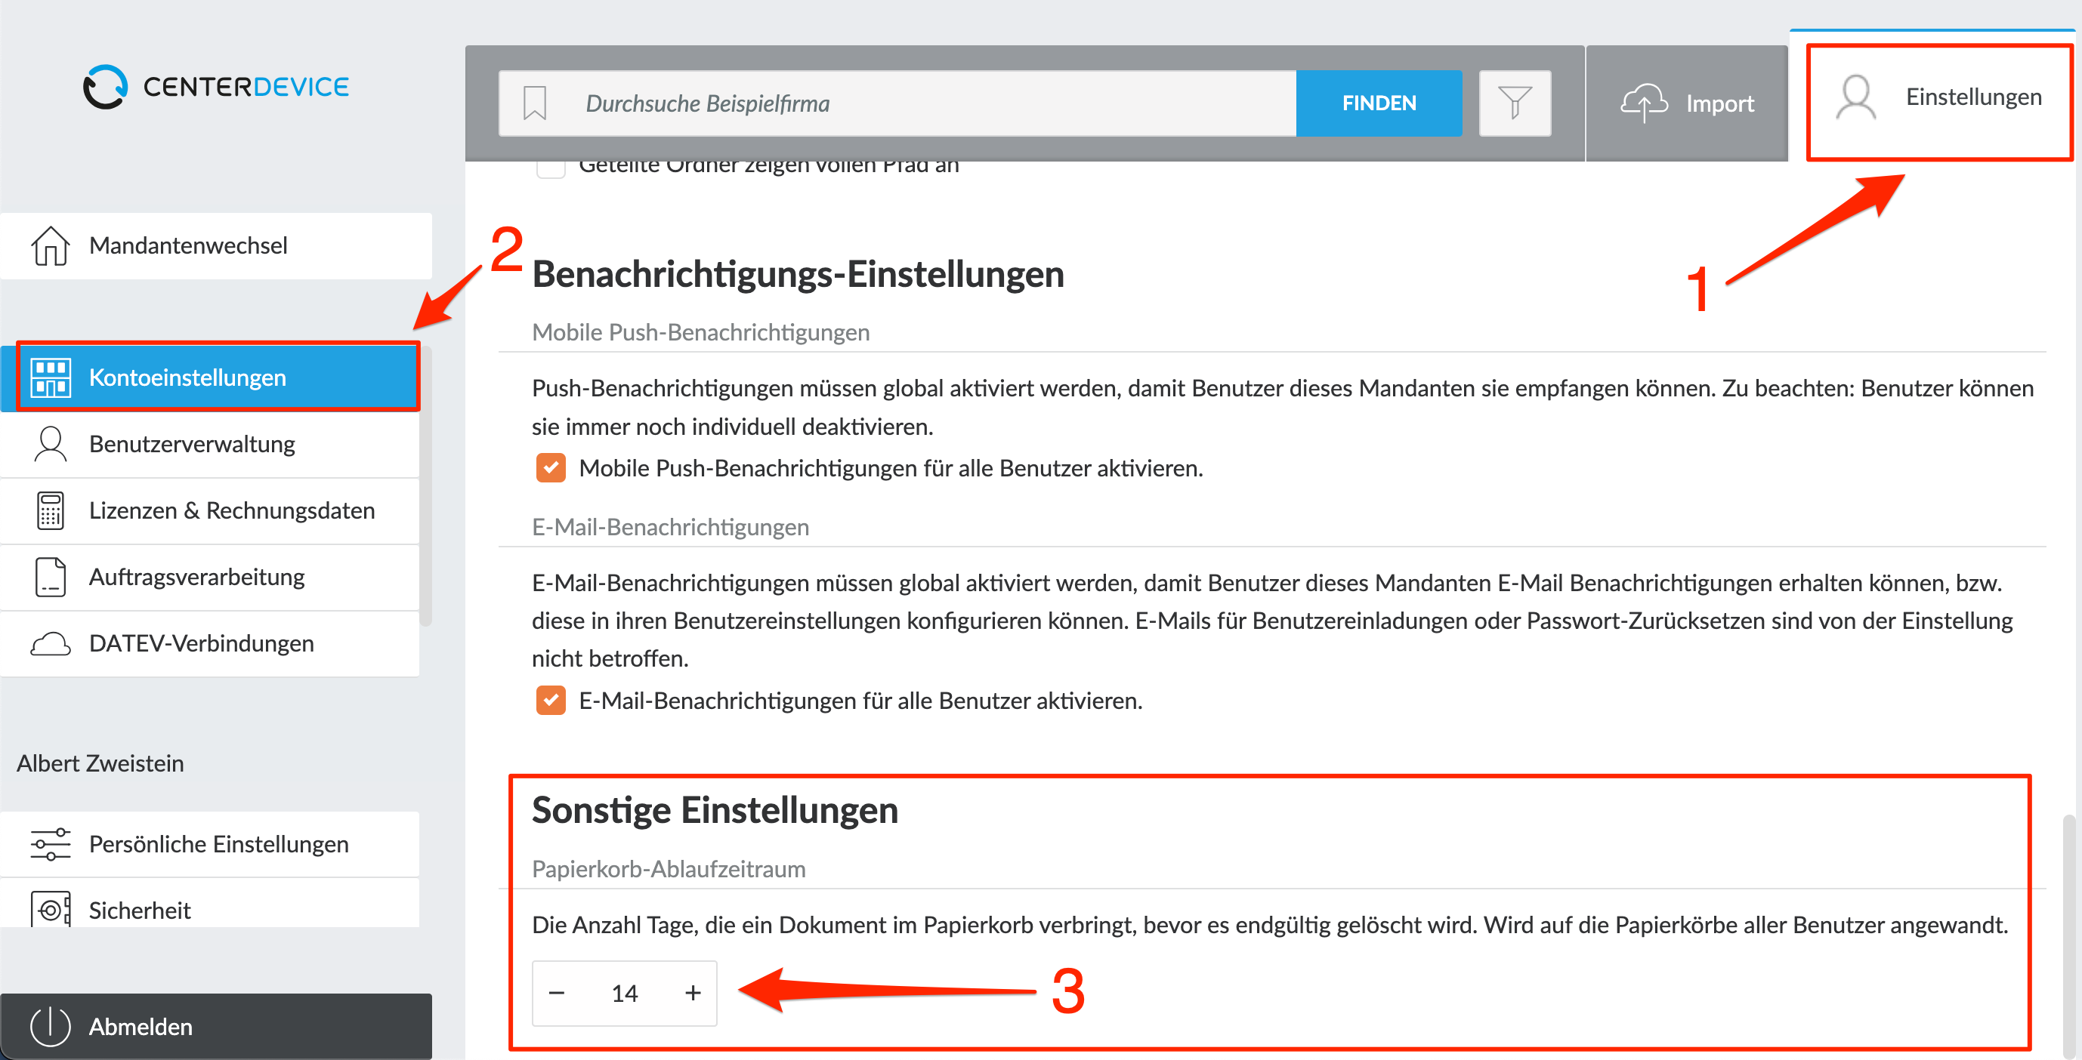
Task: Toggle Mobile Push-Benachrichtigungen checkbox
Action: 551,468
